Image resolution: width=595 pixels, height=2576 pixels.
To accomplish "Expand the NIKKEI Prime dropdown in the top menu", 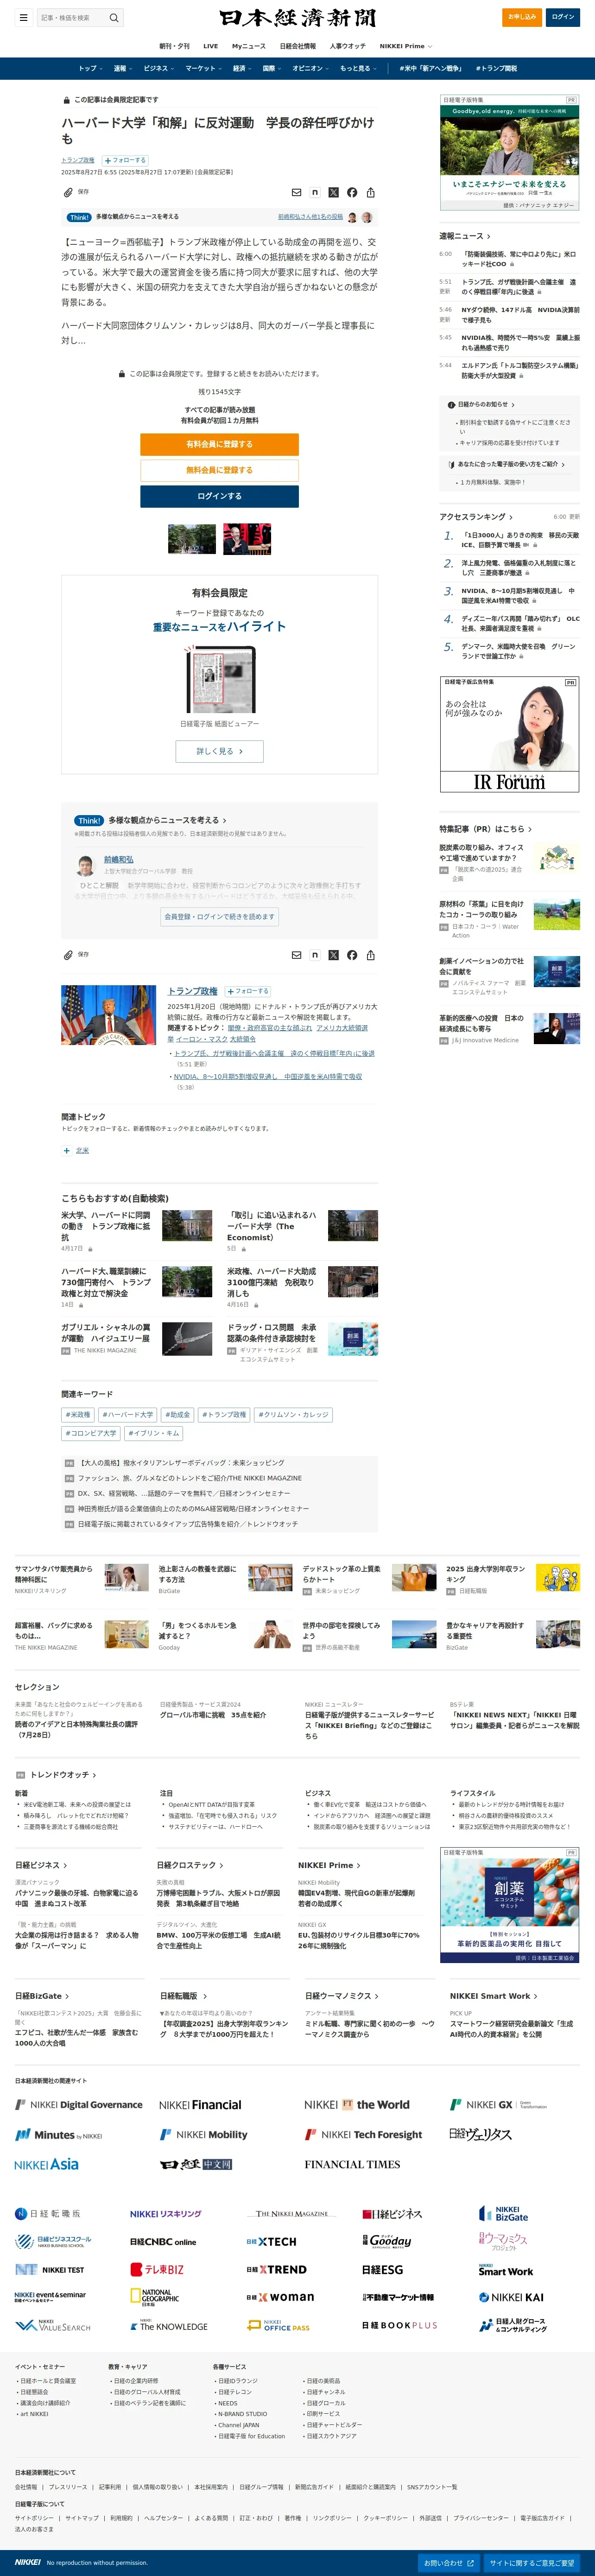I will click(406, 46).
